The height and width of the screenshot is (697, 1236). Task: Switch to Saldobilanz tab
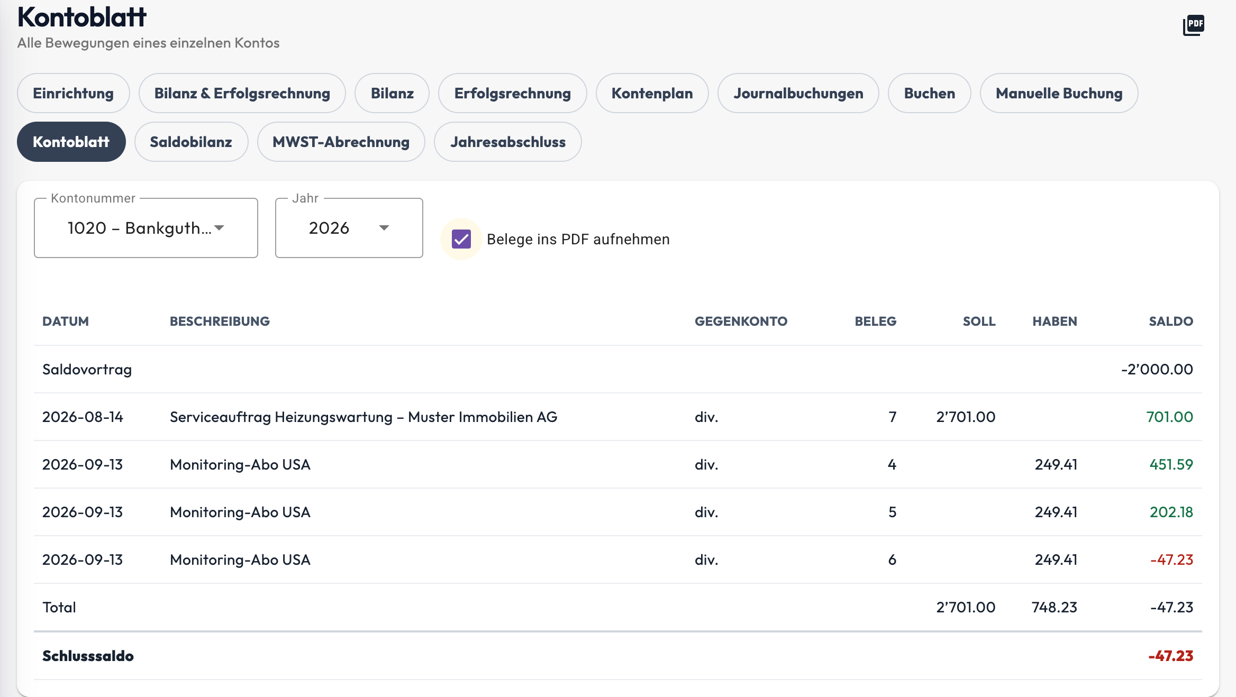coord(191,142)
